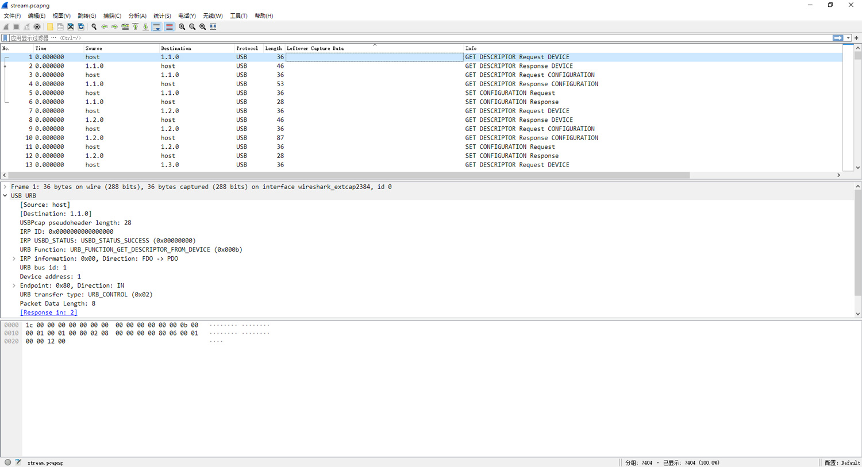862x467 pixels.
Task: Save the capture file from toolbar
Action: 60,26
